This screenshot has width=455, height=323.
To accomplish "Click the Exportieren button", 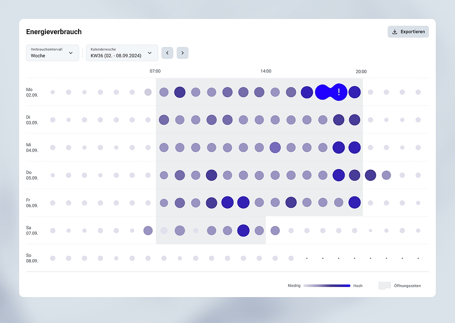I will 408,32.
